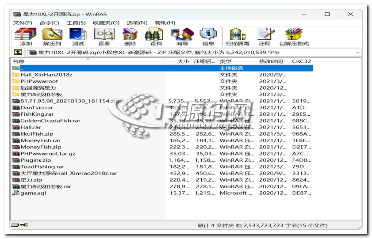
Task: Click the Info (信息) toolbar icon
Action: [x=208, y=37]
